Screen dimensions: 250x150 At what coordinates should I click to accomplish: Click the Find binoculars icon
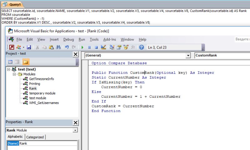tap(58, 47)
